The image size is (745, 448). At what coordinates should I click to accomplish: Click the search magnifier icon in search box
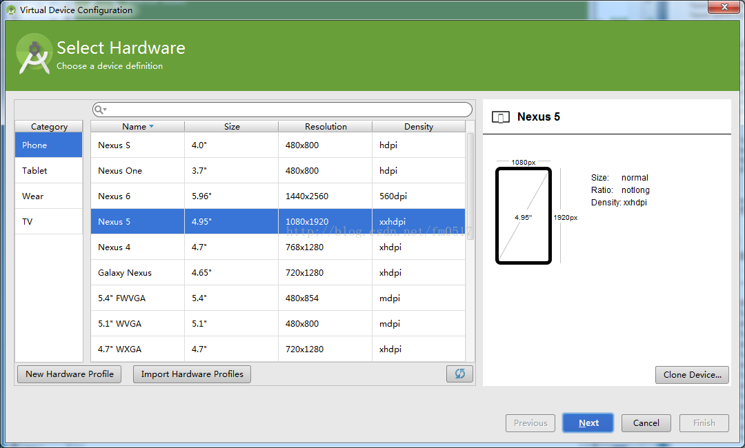(100, 110)
